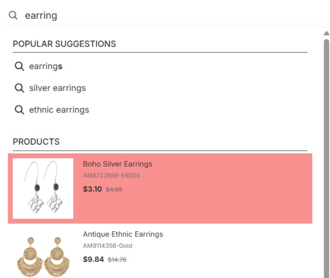Screen dimensions: 330x278
Task: Click the $3.10 price of Boho earrings
Action: pos(92,189)
